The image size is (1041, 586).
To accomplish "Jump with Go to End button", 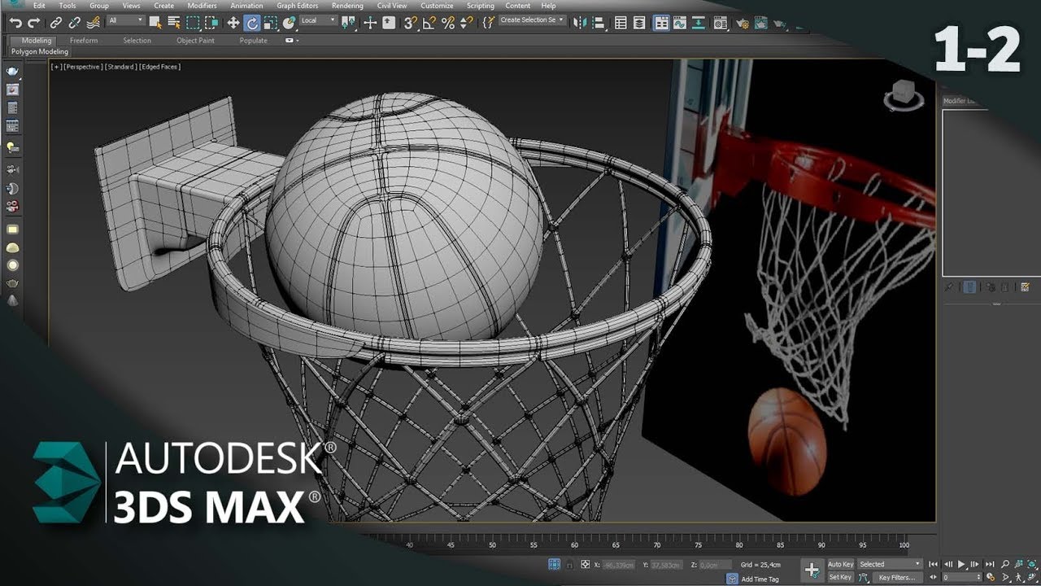I will 990,564.
